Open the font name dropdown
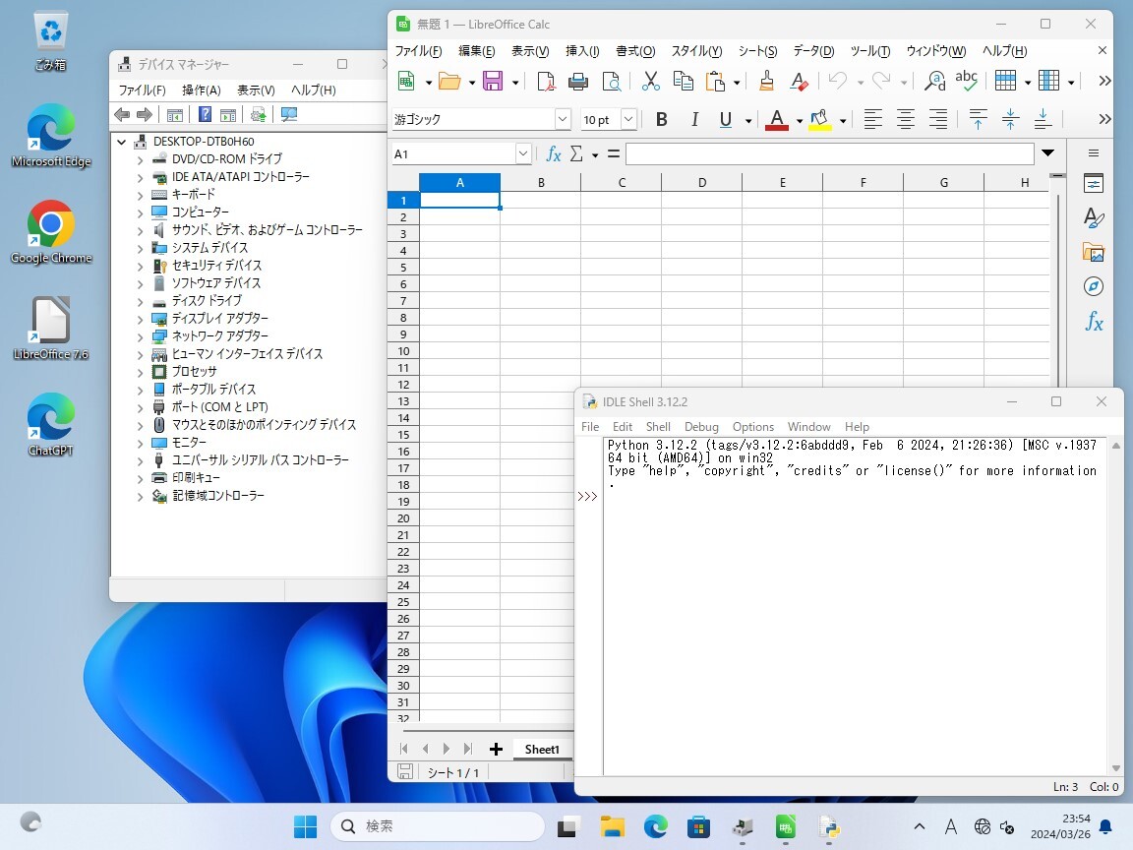 coord(563,118)
